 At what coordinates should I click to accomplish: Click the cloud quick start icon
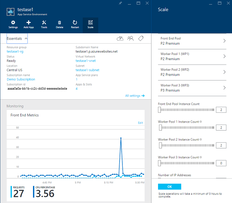120,38
